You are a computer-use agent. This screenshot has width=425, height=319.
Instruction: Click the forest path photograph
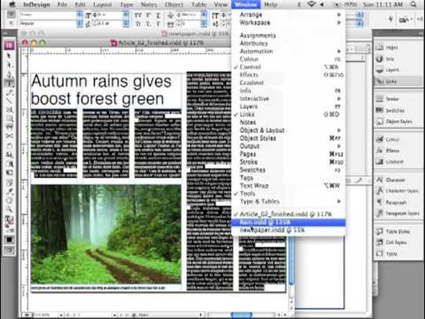pyautogui.click(x=106, y=234)
